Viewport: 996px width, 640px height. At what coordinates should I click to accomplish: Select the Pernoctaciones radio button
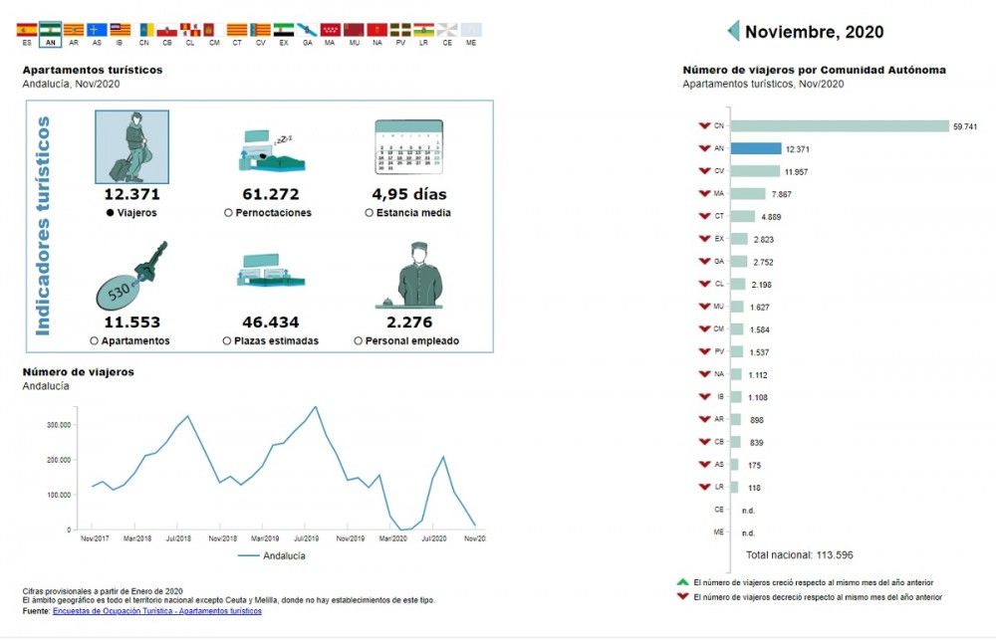tap(228, 213)
